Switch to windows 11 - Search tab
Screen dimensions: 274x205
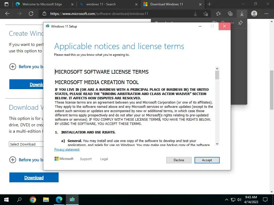(101, 4)
